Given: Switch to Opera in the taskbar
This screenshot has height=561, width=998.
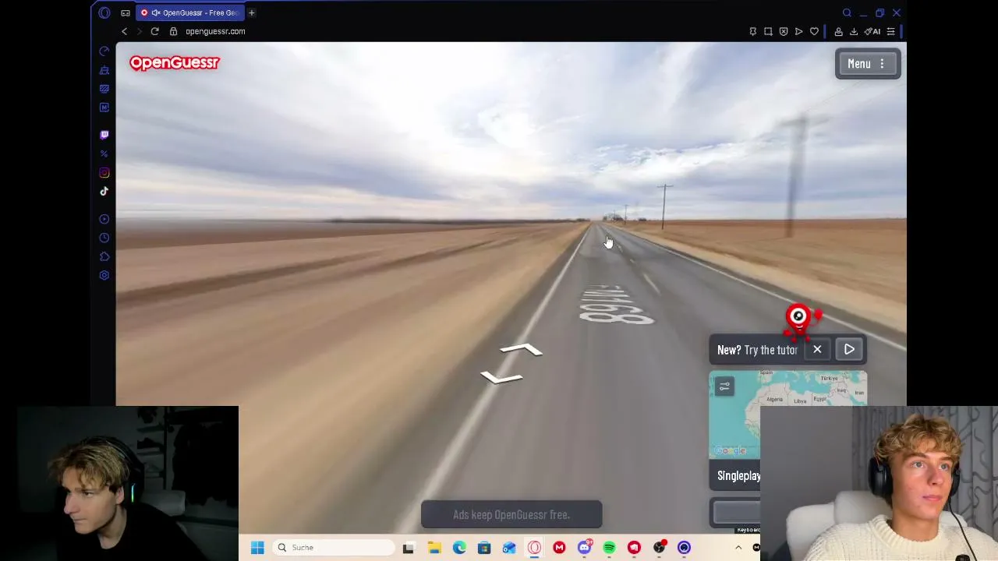Looking at the screenshot, I should (x=534, y=548).
